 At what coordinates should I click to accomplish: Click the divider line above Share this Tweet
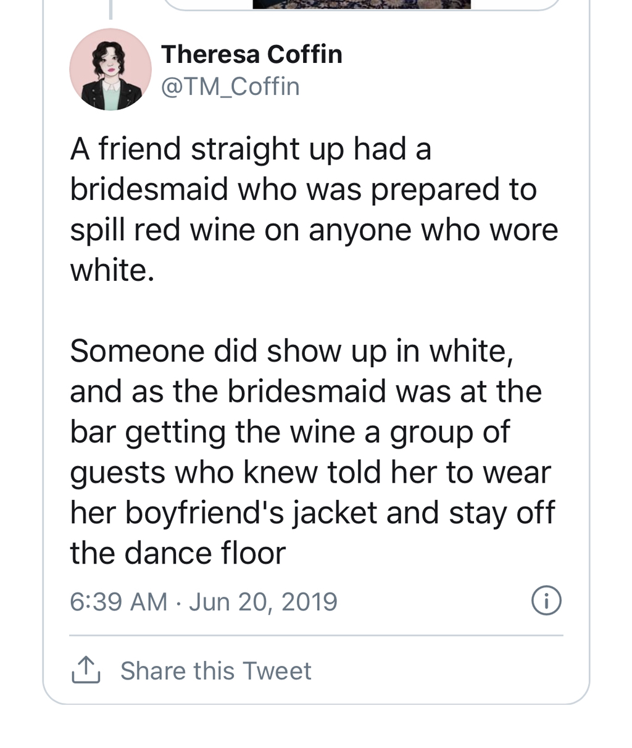point(316,635)
